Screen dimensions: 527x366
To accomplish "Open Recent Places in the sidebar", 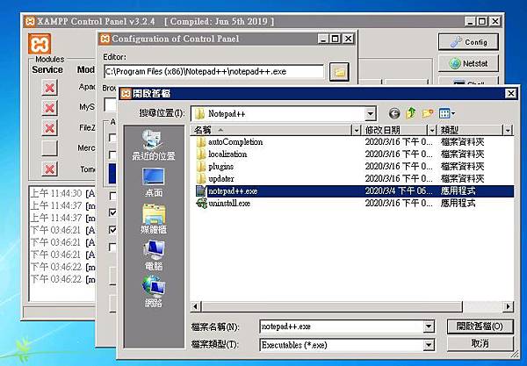I will click(153, 145).
